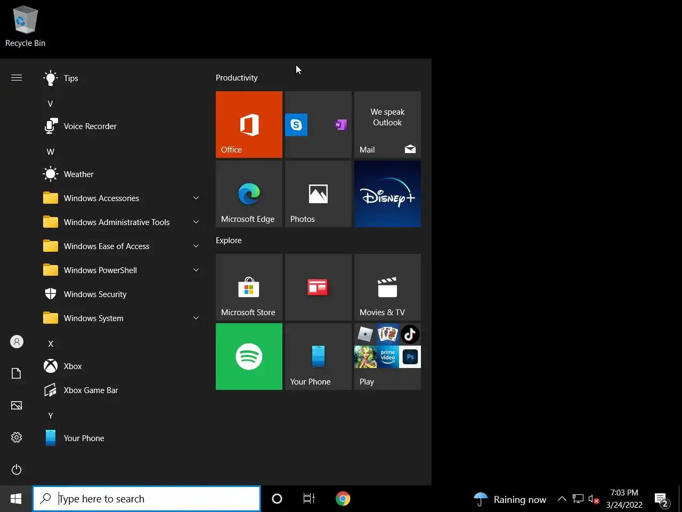The width and height of the screenshot is (682, 512).
Task: Open Prime Video in the Play tile
Action: click(387, 357)
